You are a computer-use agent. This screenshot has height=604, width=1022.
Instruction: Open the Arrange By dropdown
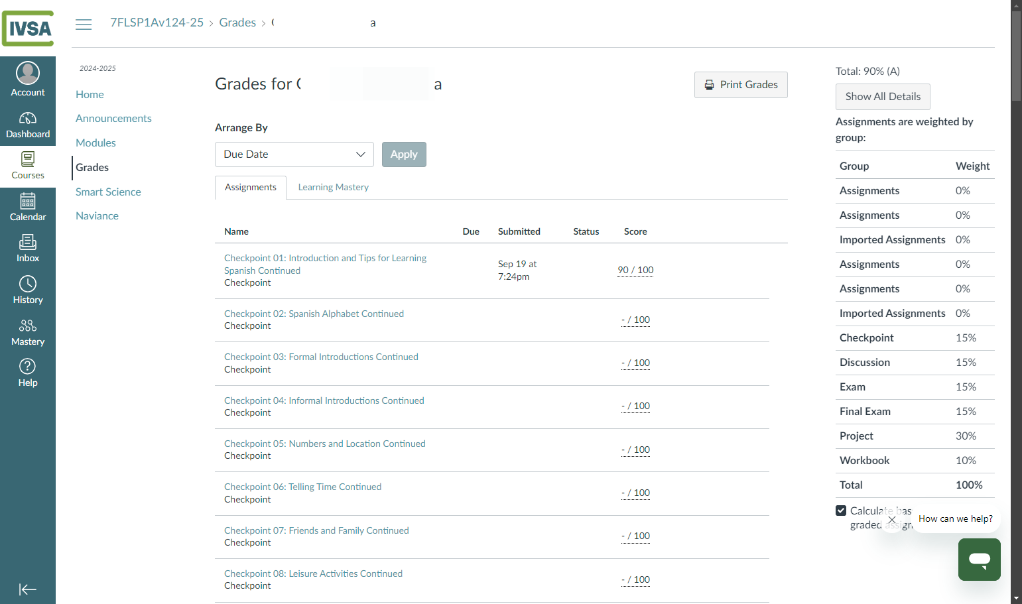294,154
